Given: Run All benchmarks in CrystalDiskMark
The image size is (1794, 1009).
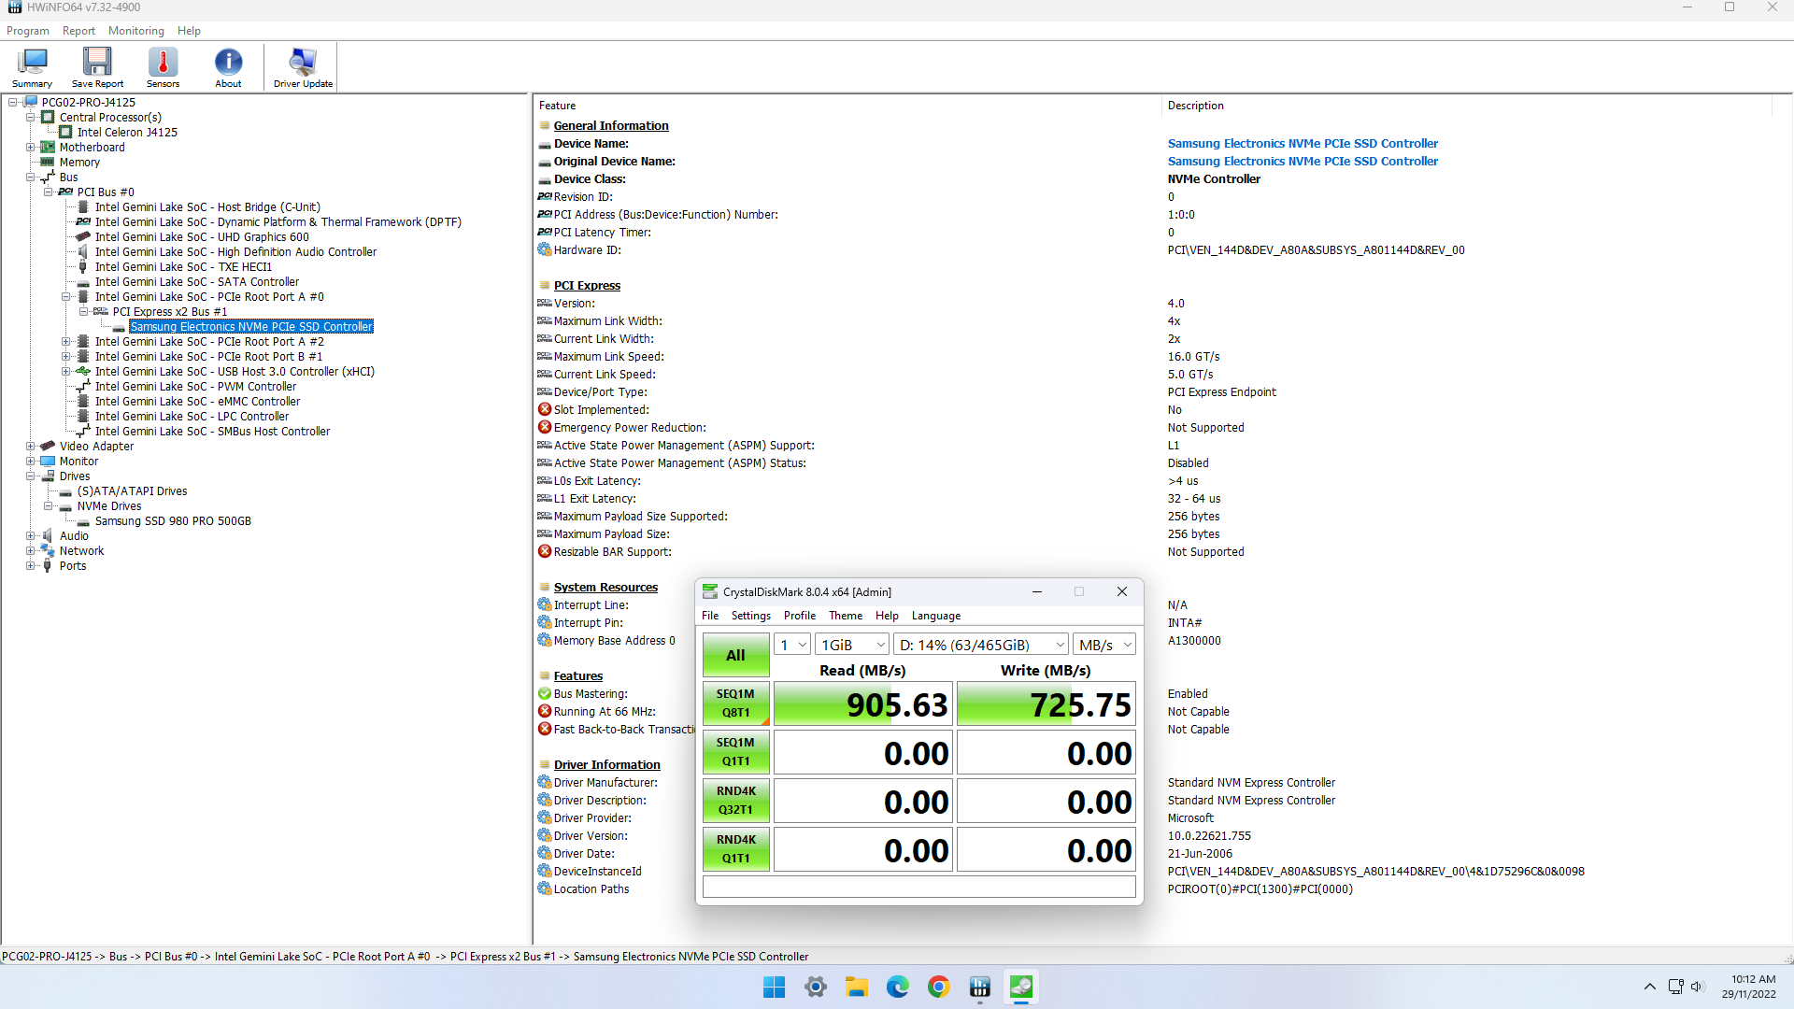Looking at the screenshot, I should (x=735, y=655).
